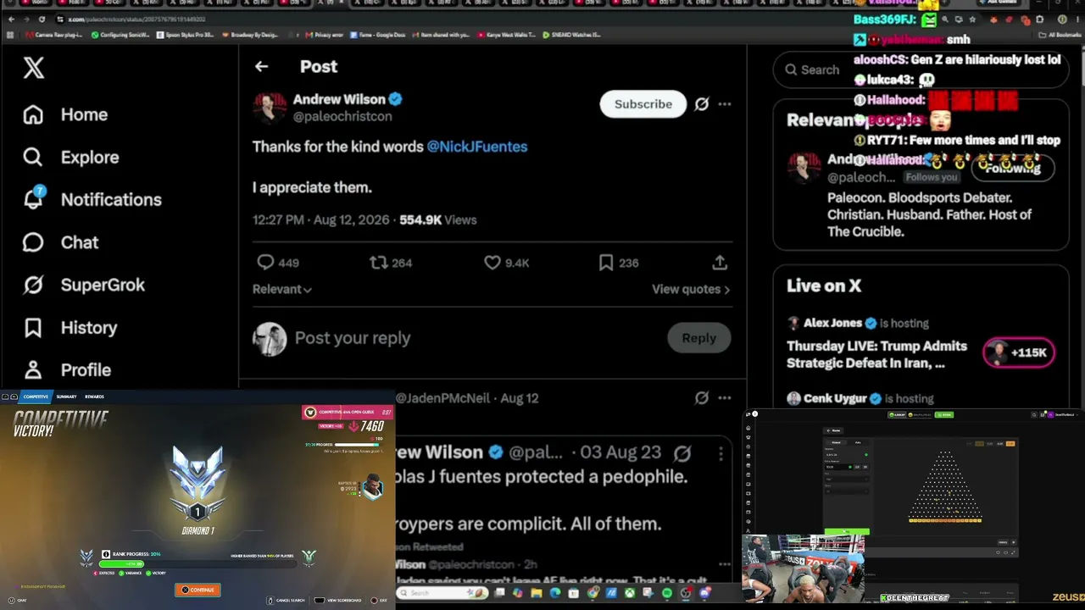Open File Explorer from the taskbar
Image resolution: width=1085 pixels, height=610 pixels.
click(x=537, y=593)
